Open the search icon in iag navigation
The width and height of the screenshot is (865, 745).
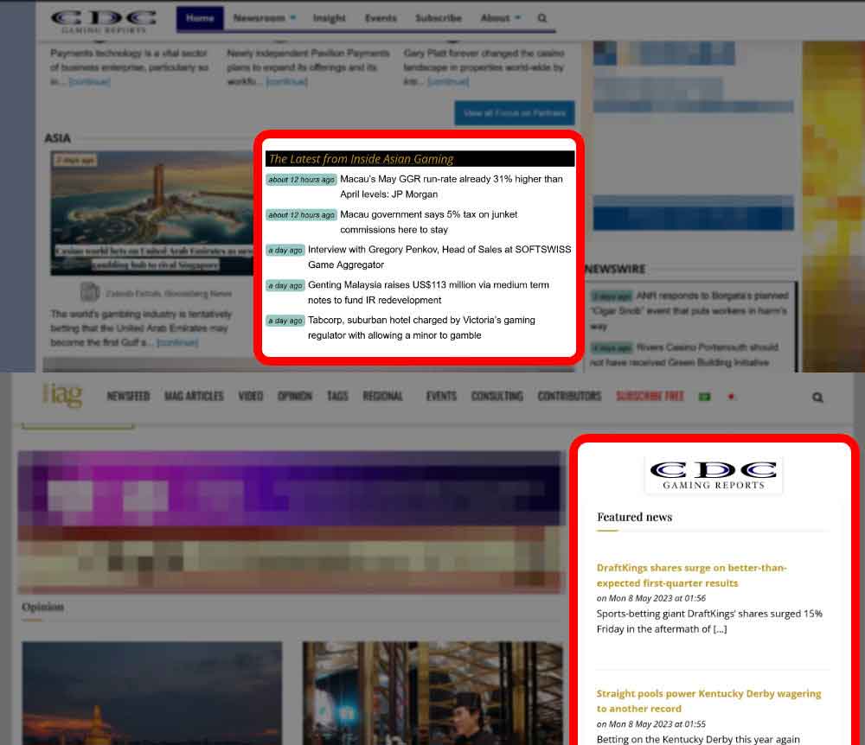817,398
